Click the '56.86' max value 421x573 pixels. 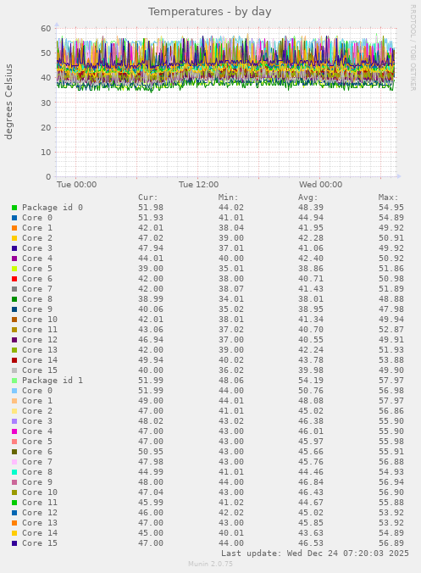(391, 411)
